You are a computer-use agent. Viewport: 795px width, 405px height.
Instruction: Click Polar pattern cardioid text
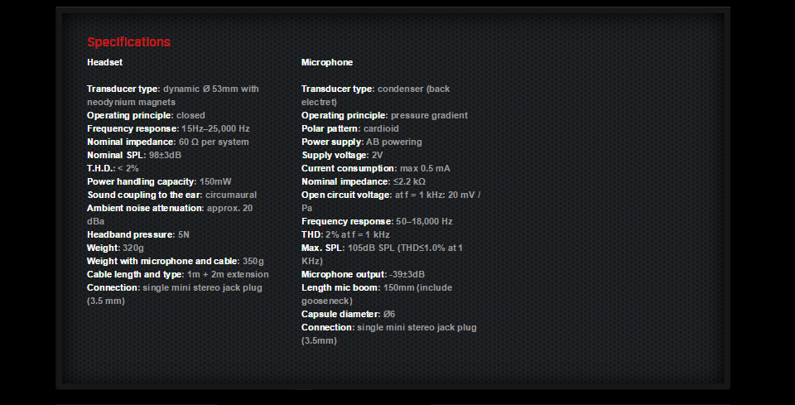click(x=350, y=128)
